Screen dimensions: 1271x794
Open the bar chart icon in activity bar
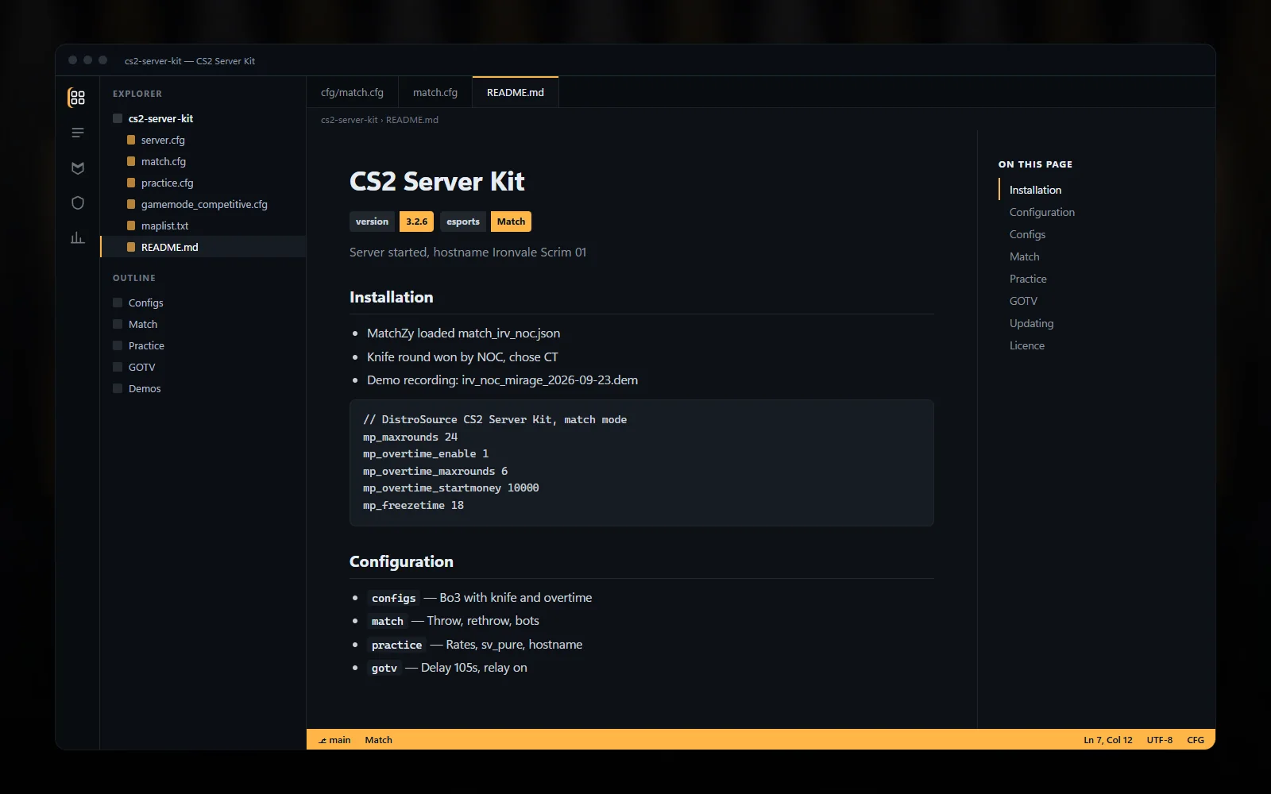click(77, 237)
